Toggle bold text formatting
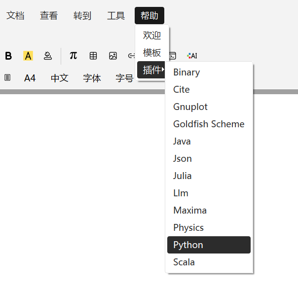298x290 pixels. pyautogui.click(x=8, y=56)
